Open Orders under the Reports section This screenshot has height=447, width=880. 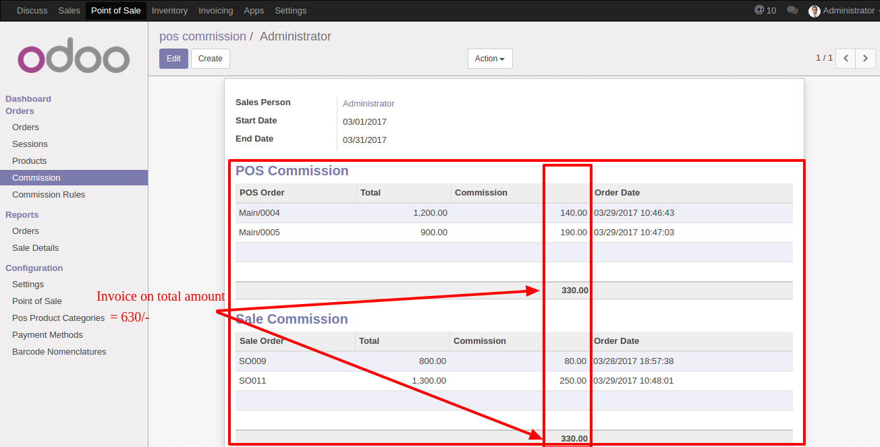click(26, 231)
